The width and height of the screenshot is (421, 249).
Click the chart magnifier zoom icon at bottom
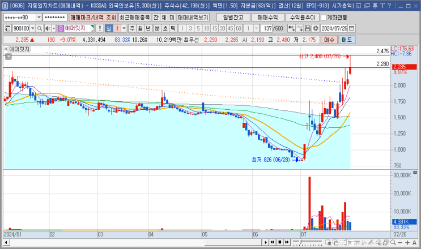pos(393,242)
